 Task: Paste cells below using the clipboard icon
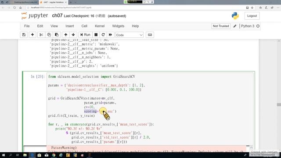57,35
